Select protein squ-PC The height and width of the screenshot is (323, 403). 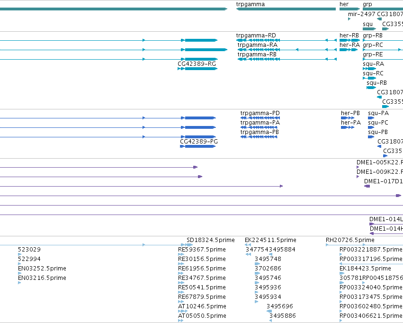(x=378, y=123)
